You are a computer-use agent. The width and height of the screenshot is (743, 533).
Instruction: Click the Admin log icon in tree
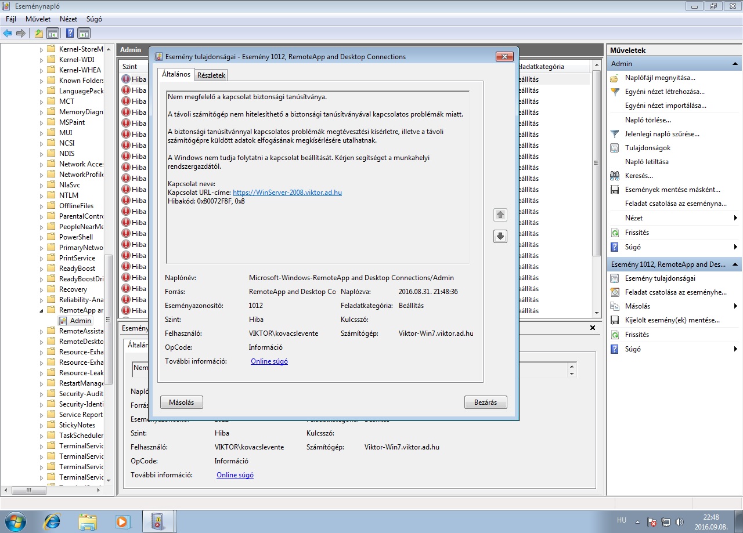63,321
